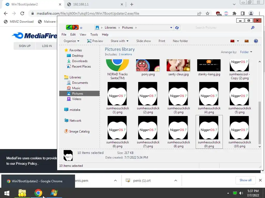Reload the Chrome page

[x=22, y=13]
